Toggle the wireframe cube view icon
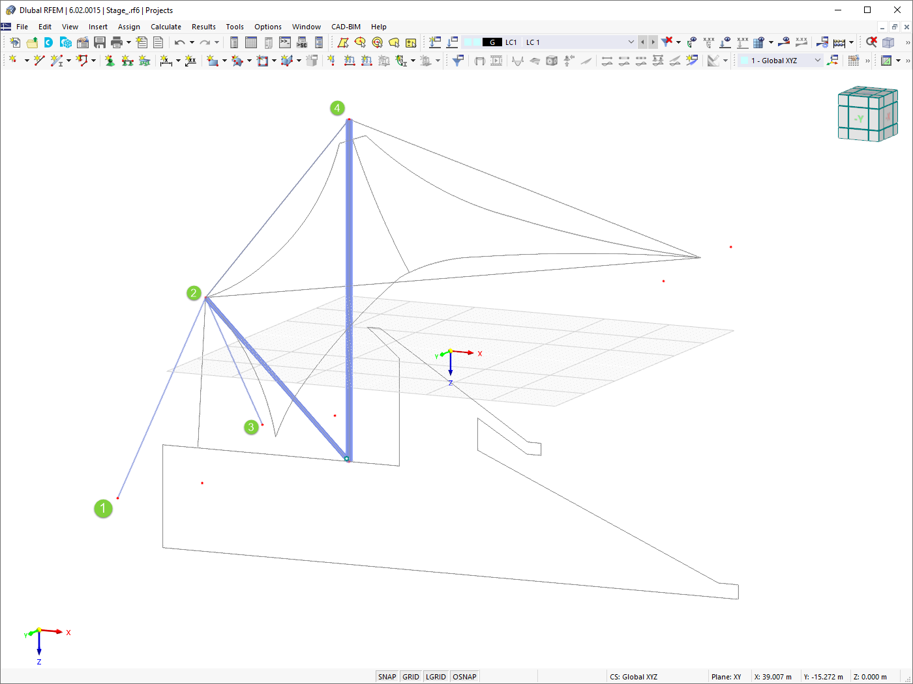This screenshot has width=913, height=684. (888, 42)
